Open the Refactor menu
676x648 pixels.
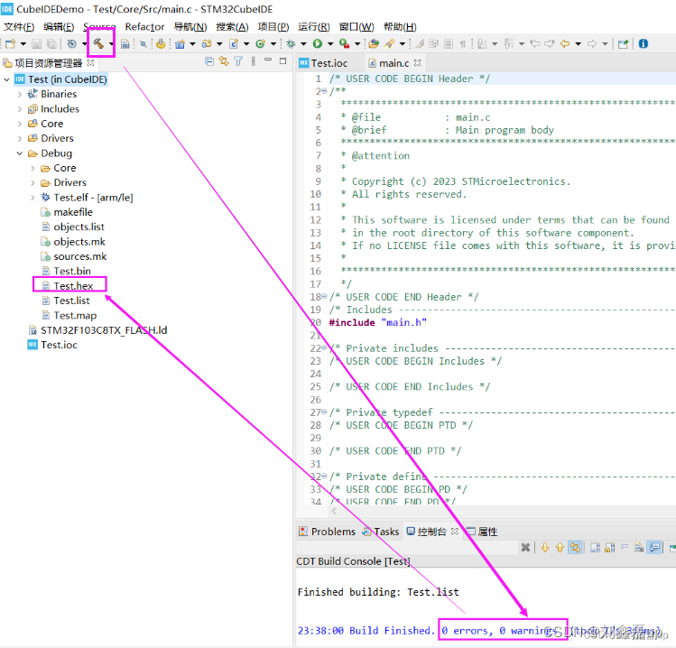tap(144, 27)
